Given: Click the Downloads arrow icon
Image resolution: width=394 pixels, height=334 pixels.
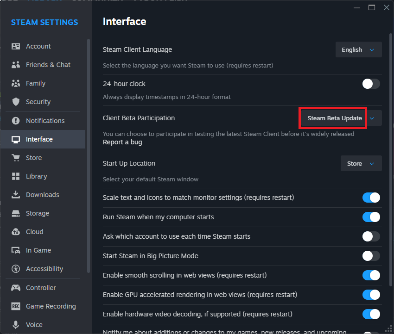Looking at the screenshot, I should [x=16, y=195].
